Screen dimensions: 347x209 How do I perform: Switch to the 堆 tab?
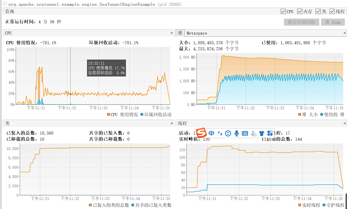(x=180, y=33)
